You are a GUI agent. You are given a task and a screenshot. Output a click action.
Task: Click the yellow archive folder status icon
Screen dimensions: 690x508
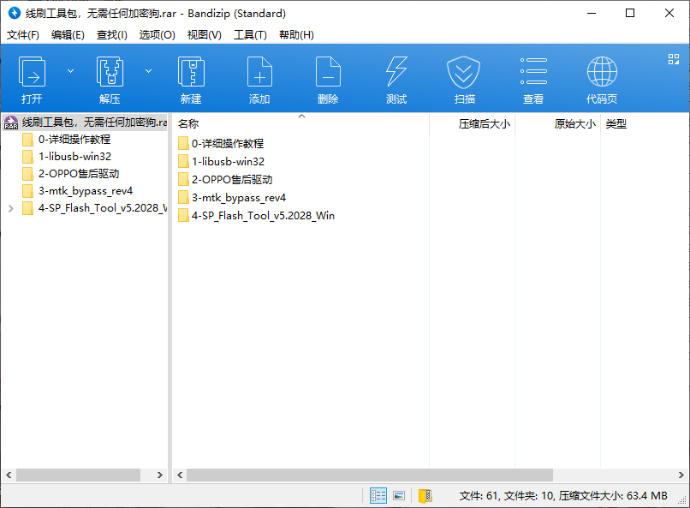[x=425, y=496]
